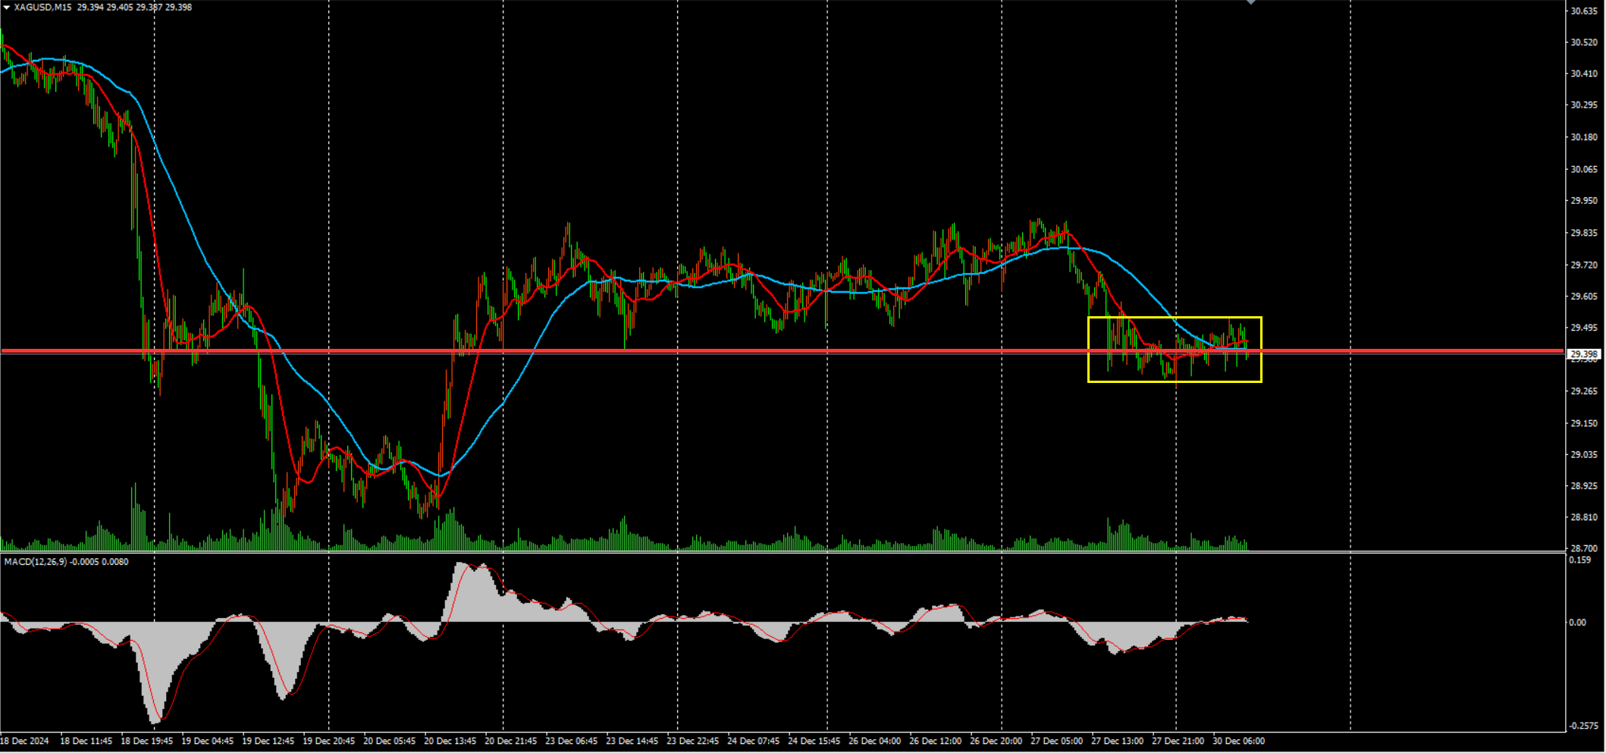Image resolution: width=1606 pixels, height=753 pixels.
Task: Click the 29.150 price scale label
Action: point(1584,424)
